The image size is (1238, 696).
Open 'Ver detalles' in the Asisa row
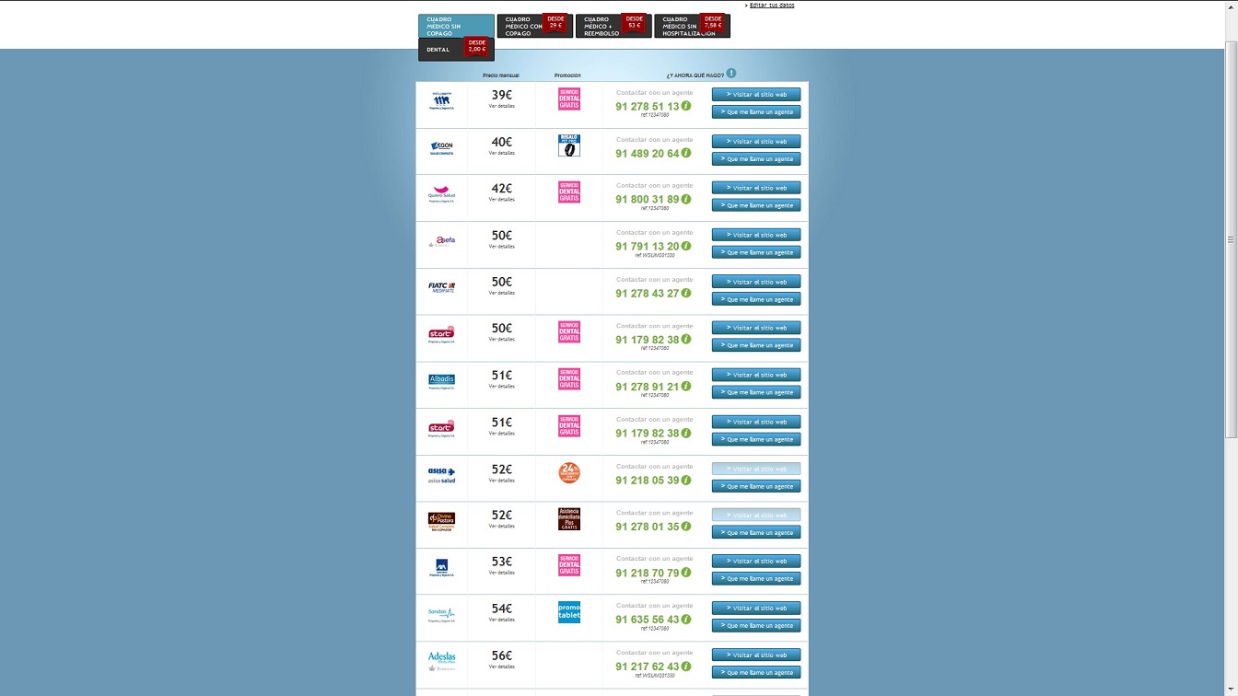point(502,480)
